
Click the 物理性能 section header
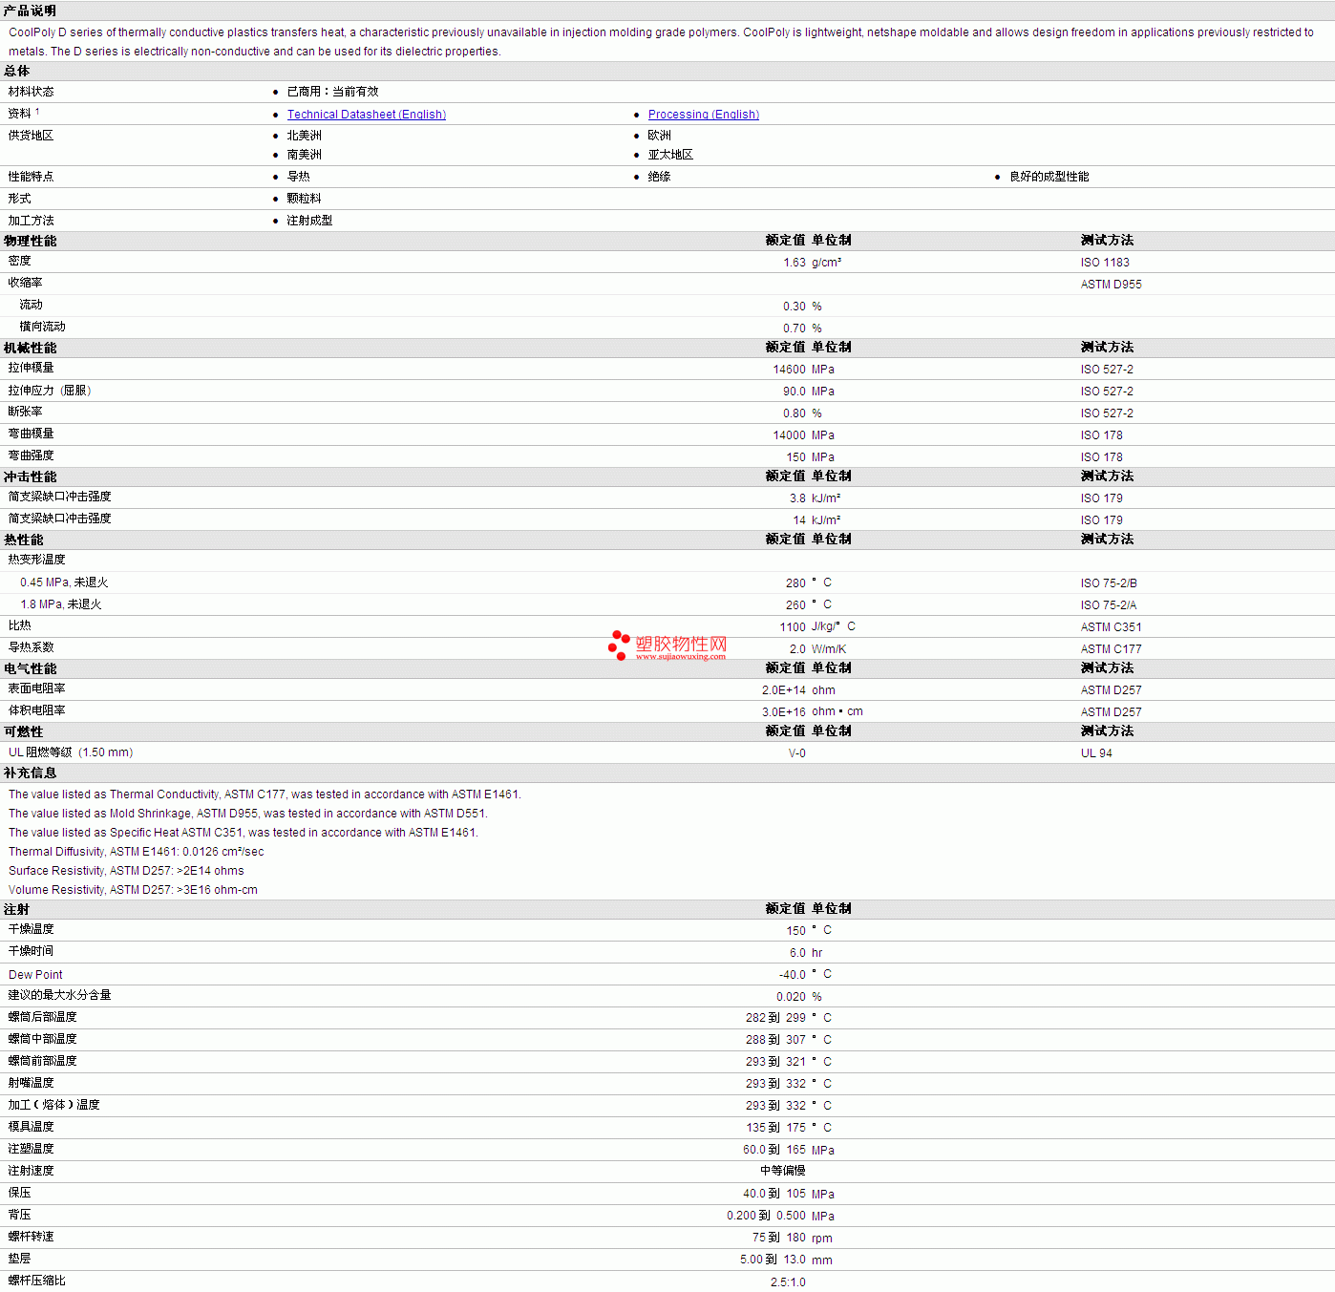(30, 241)
